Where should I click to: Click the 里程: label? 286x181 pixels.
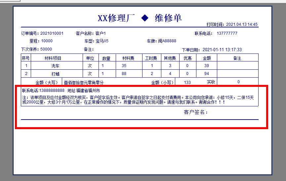click(x=35, y=41)
